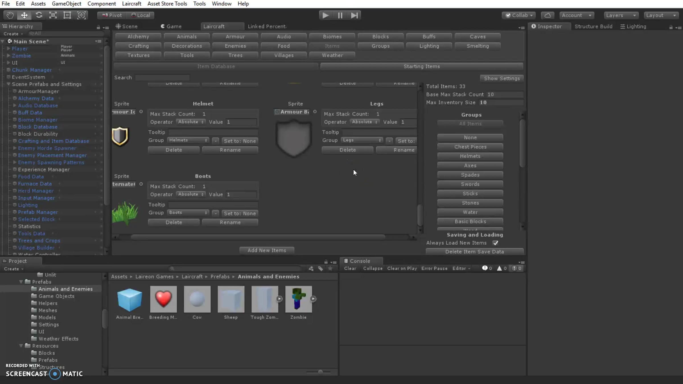The height and width of the screenshot is (384, 683).
Task: Select the Sheep prefab
Action: click(231, 300)
